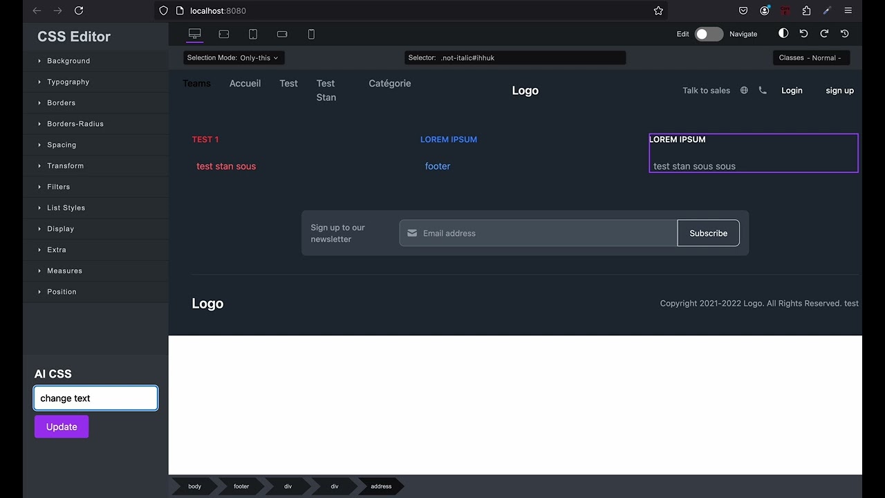This screenshot has width=885, height=498.
Task: Open the Test nav item
Action: coord(288,83)
